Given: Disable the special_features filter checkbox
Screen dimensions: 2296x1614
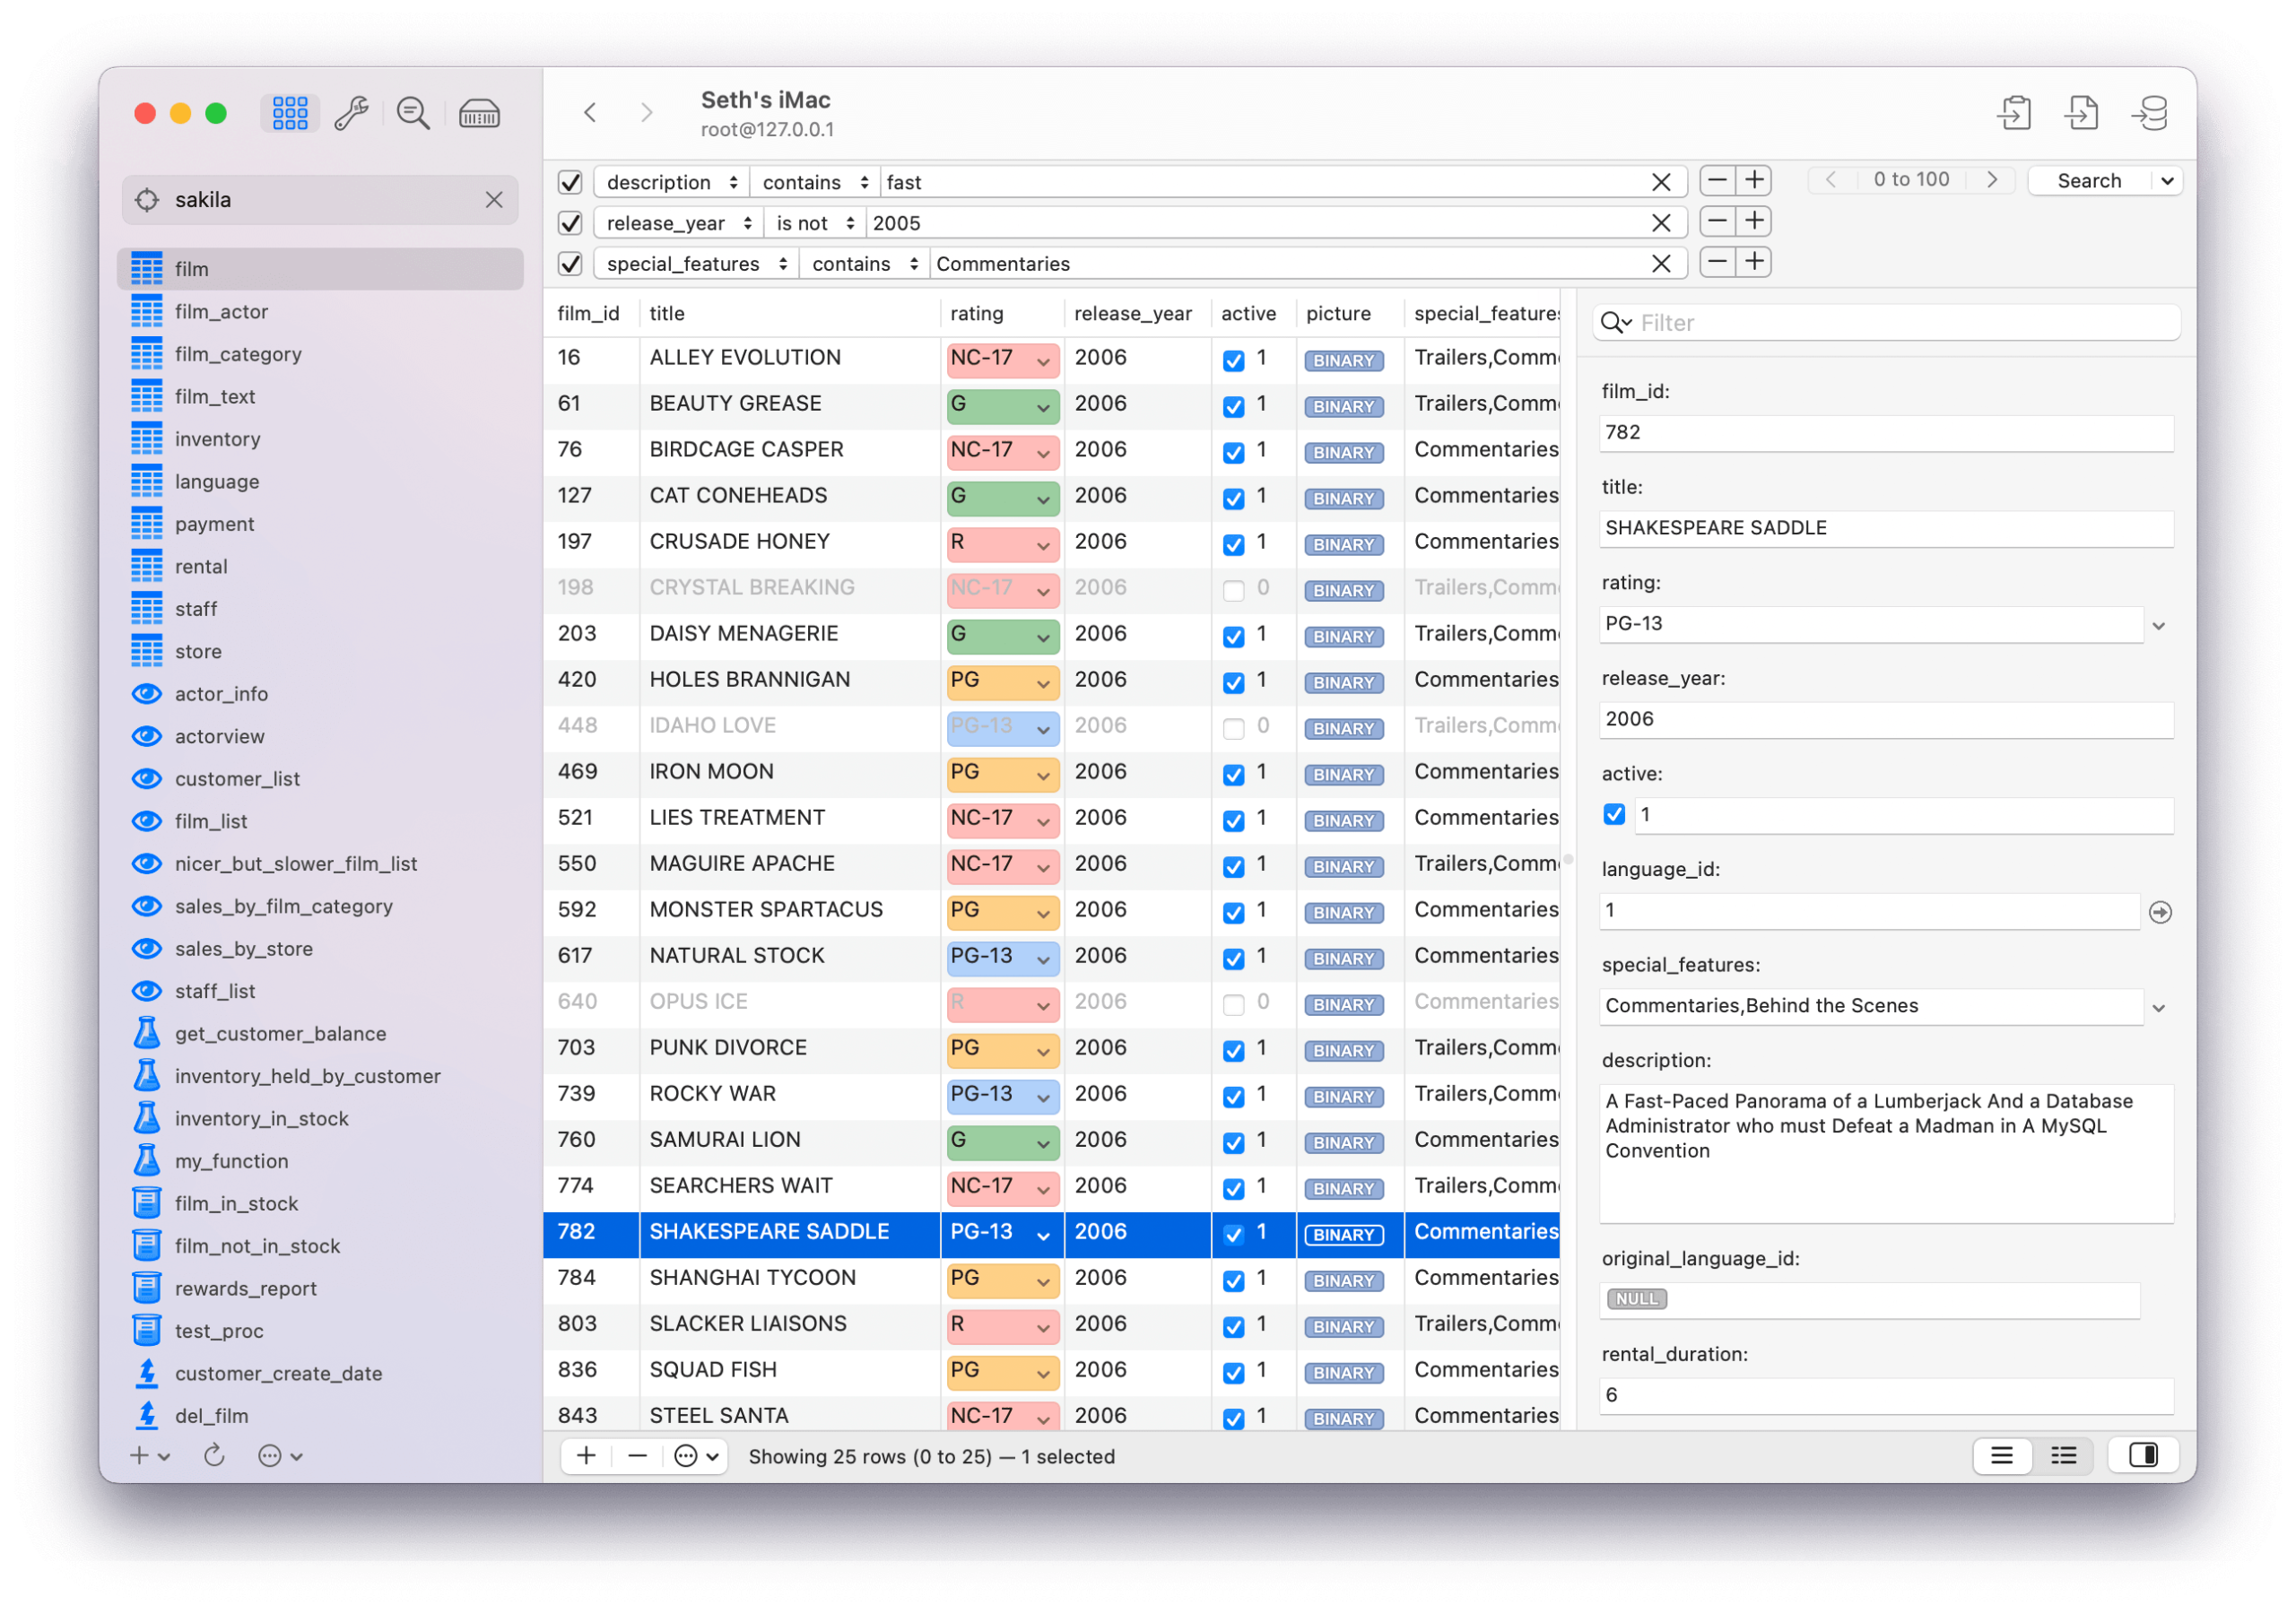Looking at the screenshot, I should pos(570,263).
